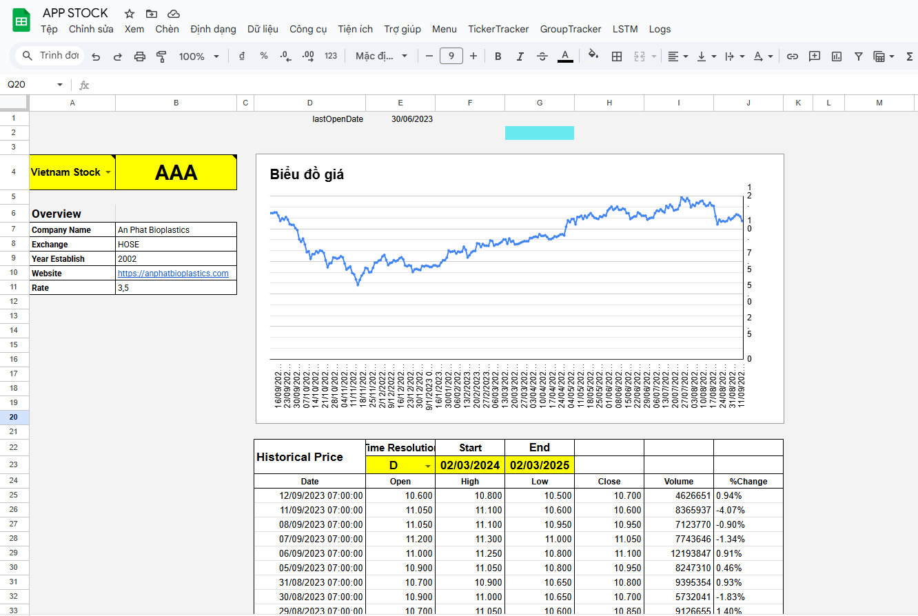Select row 20 header
Image resolution: width=918 pixels, height=616 pixels.
point(14,417)
